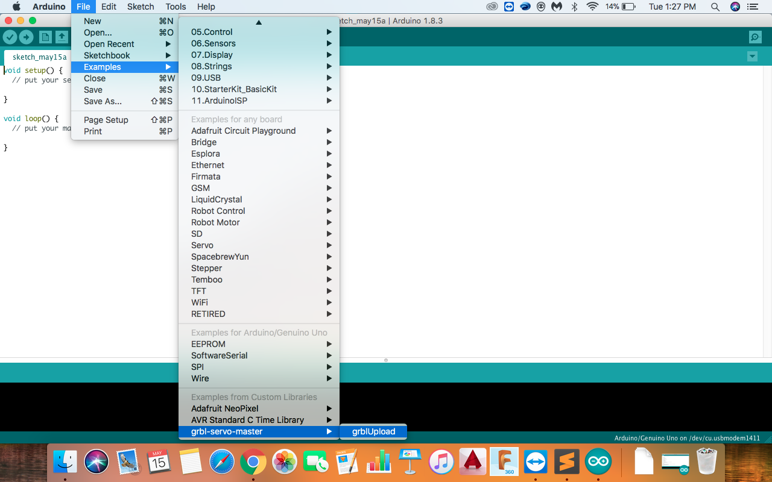The width and height of the screenshot is (772, 482).
Task: Expand the 07.Display examples submenu
Action: tap(259, 55)
